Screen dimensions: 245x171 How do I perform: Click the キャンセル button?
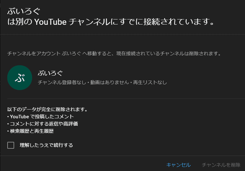tap(178, 165)
